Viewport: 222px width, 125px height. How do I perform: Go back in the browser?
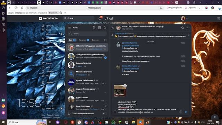pos(10,8)
